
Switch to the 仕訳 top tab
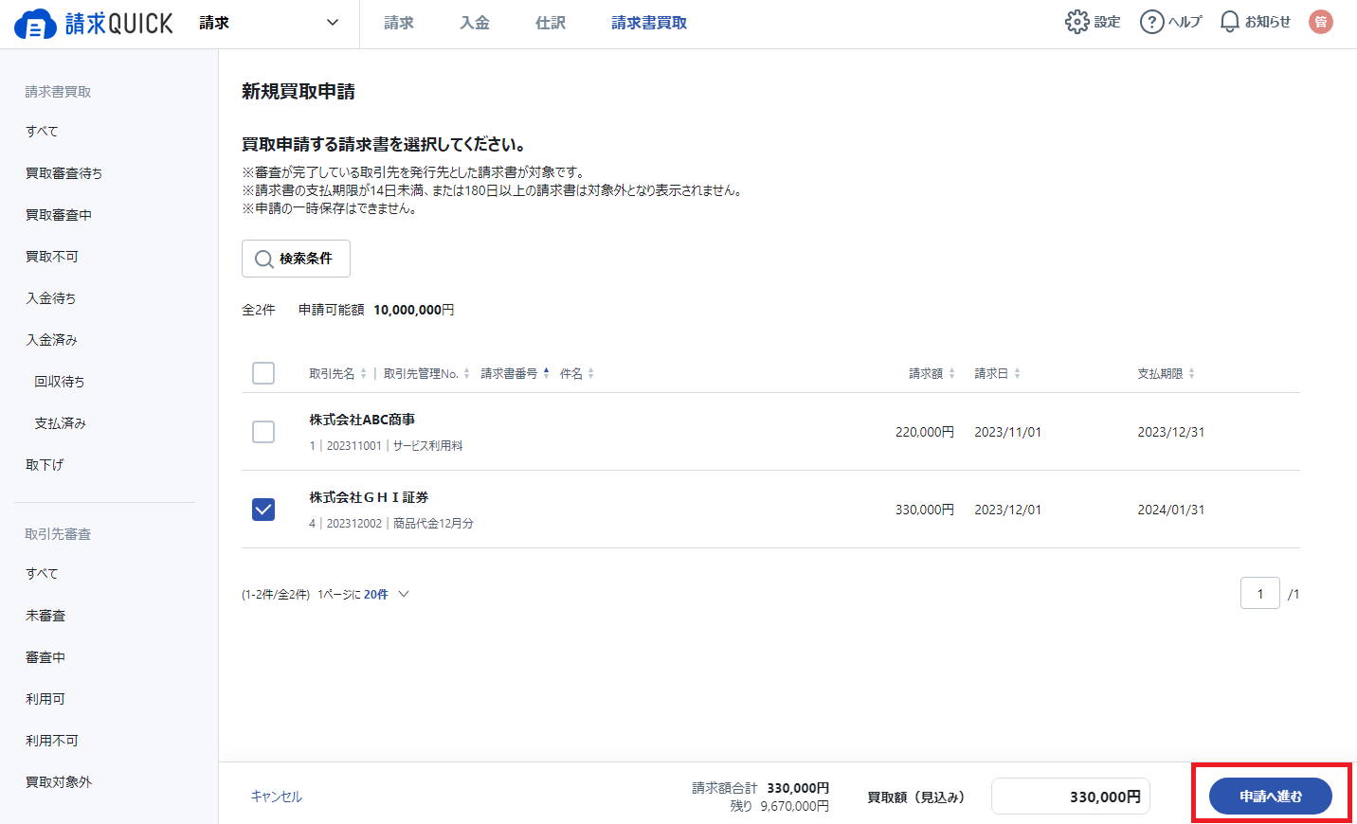551,23
